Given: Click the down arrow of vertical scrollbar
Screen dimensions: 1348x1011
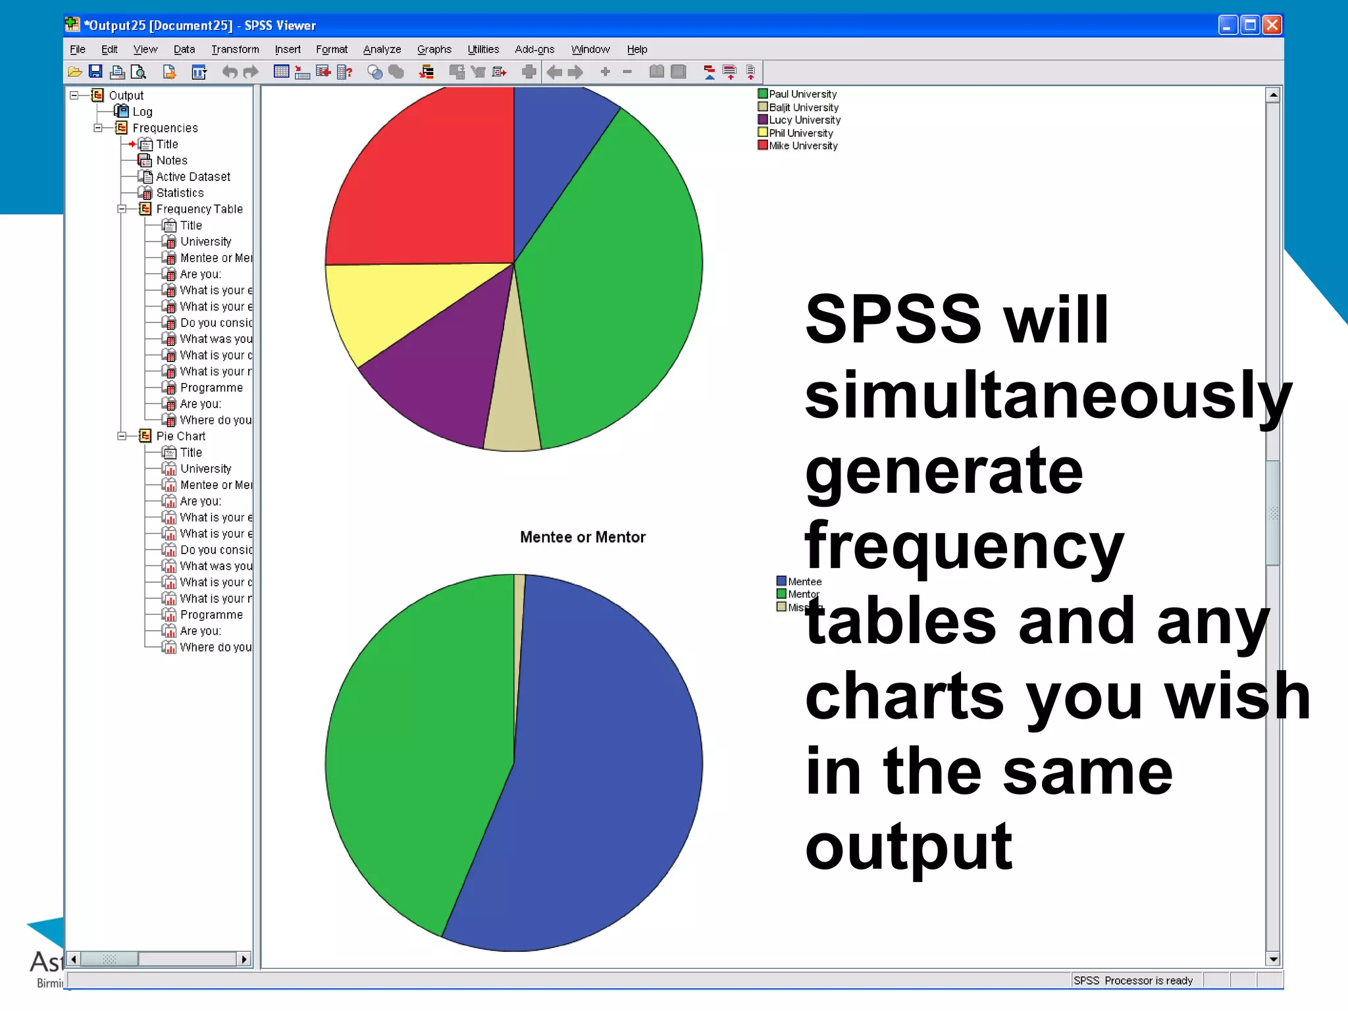Looking at the screenshot, I should (1273, 960).
